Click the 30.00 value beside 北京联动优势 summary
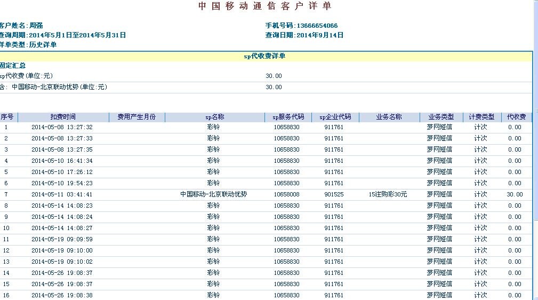This screenshot has width=538, height=300. coord(274,88)
